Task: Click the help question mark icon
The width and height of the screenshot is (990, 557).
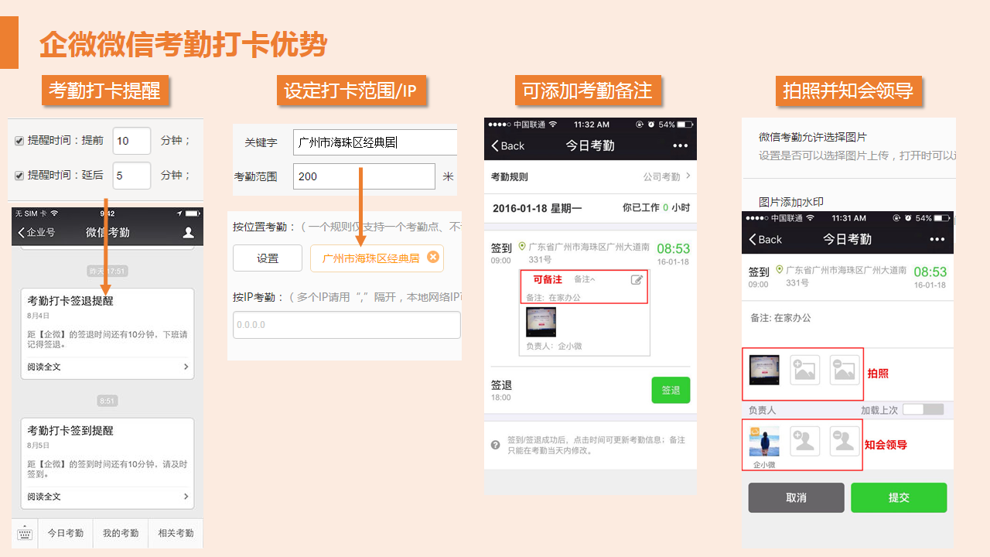Action: [x=496, y=445]
